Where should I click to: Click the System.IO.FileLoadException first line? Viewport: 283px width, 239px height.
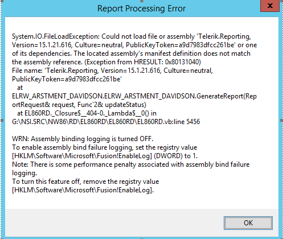pos(132,36)
